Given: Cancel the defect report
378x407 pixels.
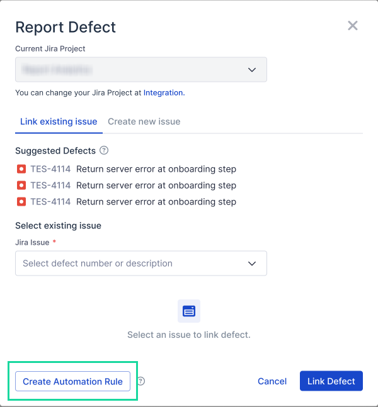Looking at the screenshot, I should (272, 381).
